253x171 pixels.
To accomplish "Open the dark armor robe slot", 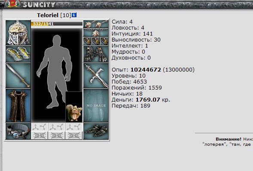I will click(18, 105).
